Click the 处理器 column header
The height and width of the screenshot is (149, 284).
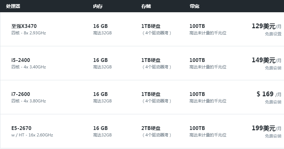point(14,6)
